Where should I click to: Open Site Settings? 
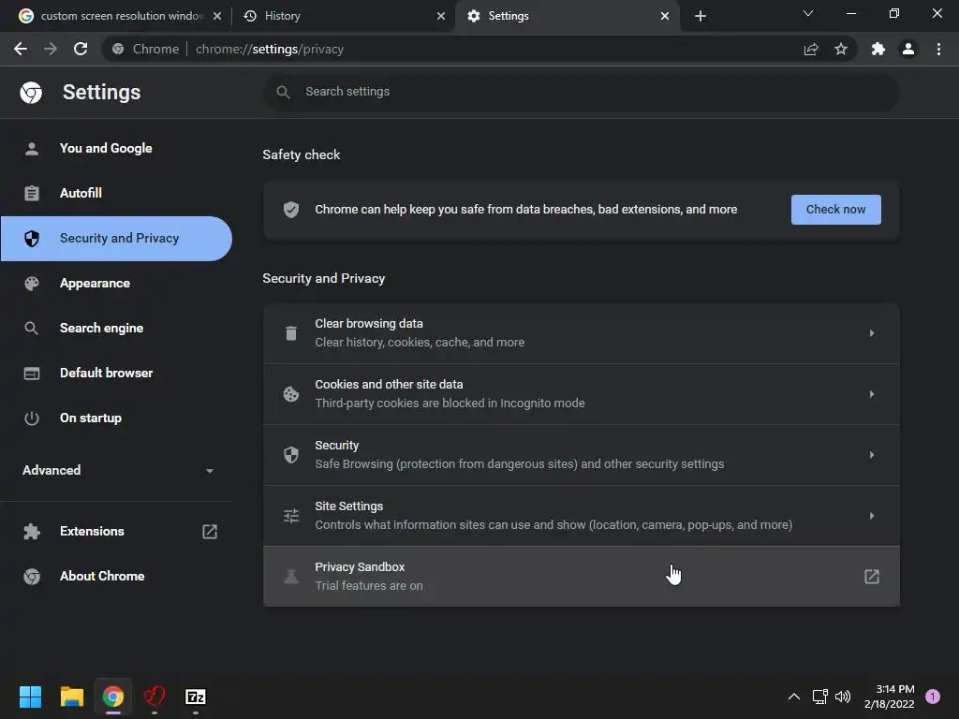click(581, 516)
